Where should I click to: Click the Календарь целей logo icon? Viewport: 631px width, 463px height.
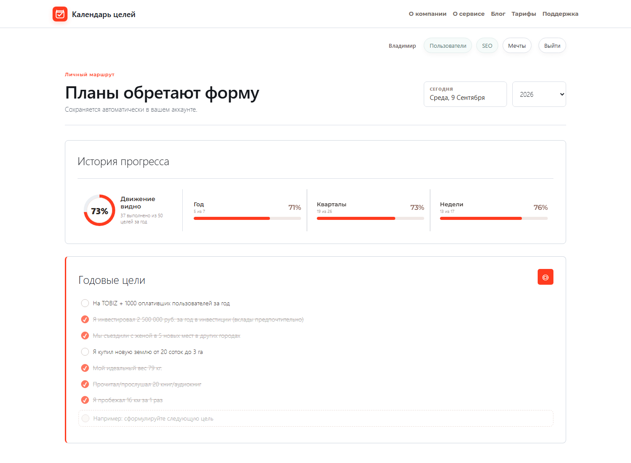pyautogui.click(x=60, y=14)
